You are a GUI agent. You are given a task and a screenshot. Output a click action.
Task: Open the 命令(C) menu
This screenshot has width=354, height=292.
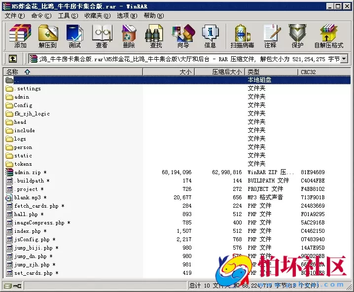tap(41, 16)
